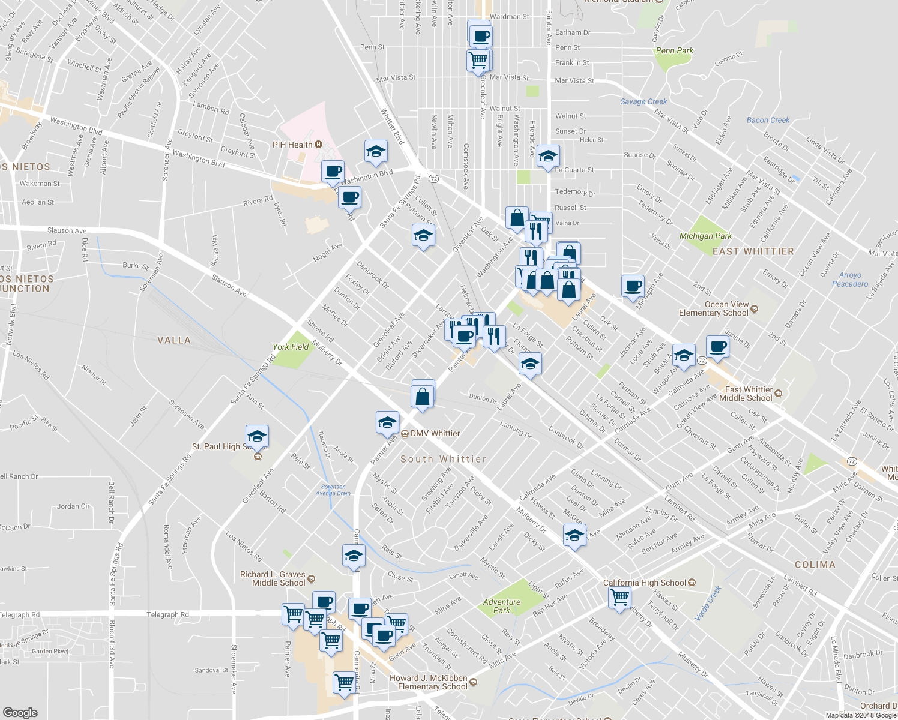Click the cart marker near California High School
The width and height of the screenshot is (898, 720).
click(619, 598)
